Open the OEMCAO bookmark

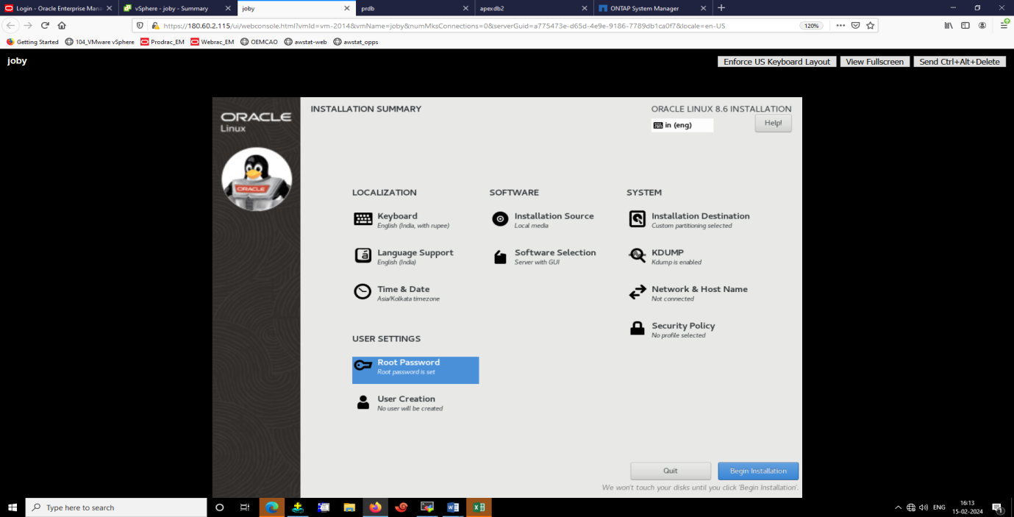(260, 42)
